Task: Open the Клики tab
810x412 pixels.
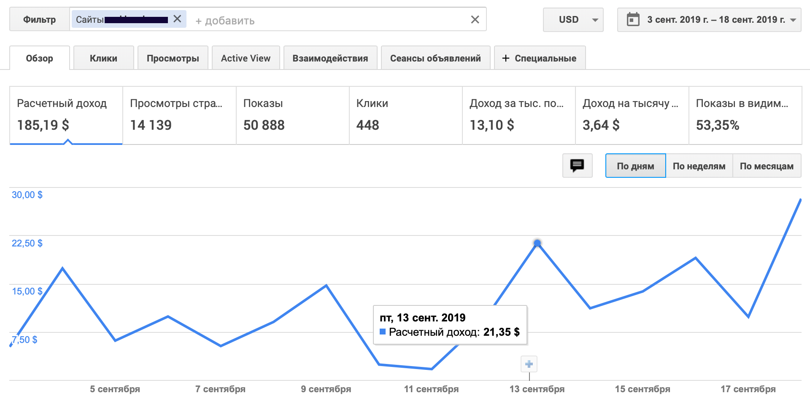Action: click(103, 58)
